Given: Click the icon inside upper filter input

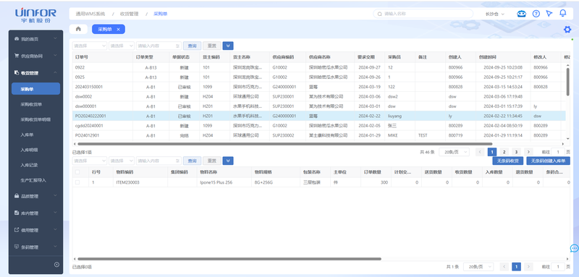Looking at the screenshot, I should (x=177, y=46).
